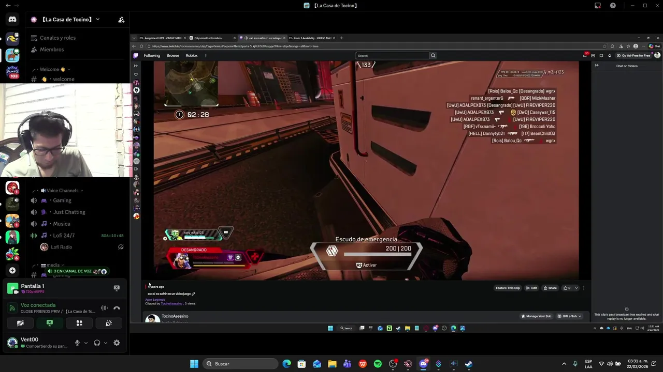Open the potion server icon with 6 badge
The width and height of the screenshot is (663, 372).
pos(12,254)
